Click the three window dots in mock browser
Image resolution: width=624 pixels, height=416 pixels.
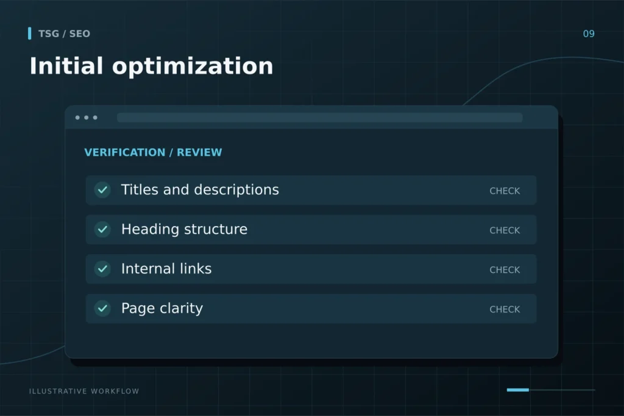[87, 118]
